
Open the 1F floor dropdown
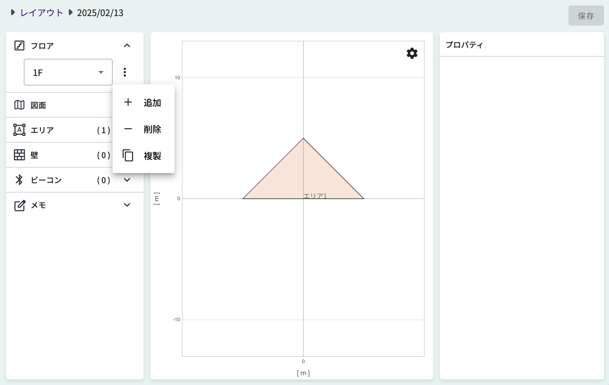point(68,72)
